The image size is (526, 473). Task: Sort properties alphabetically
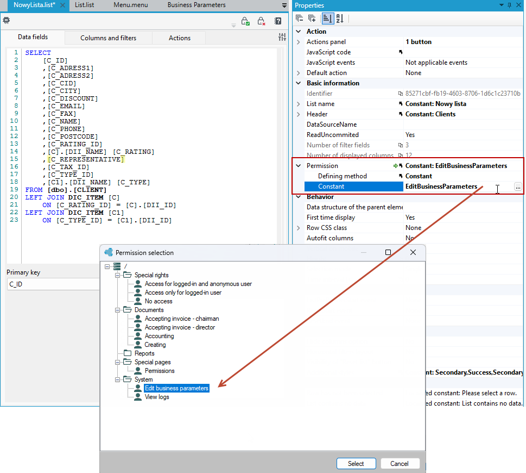[x=340, y=18]
